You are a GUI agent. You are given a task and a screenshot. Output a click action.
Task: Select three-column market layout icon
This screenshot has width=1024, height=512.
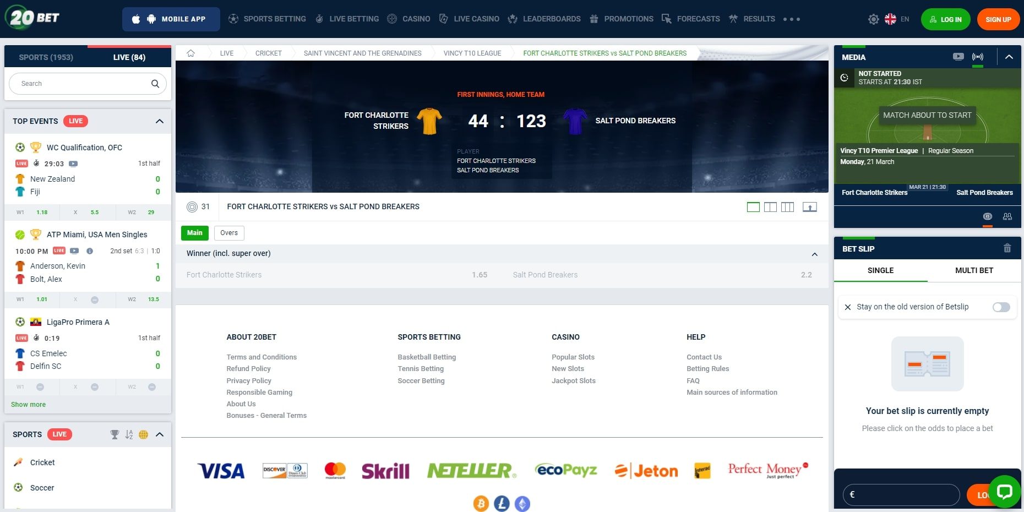coord(787,207)
